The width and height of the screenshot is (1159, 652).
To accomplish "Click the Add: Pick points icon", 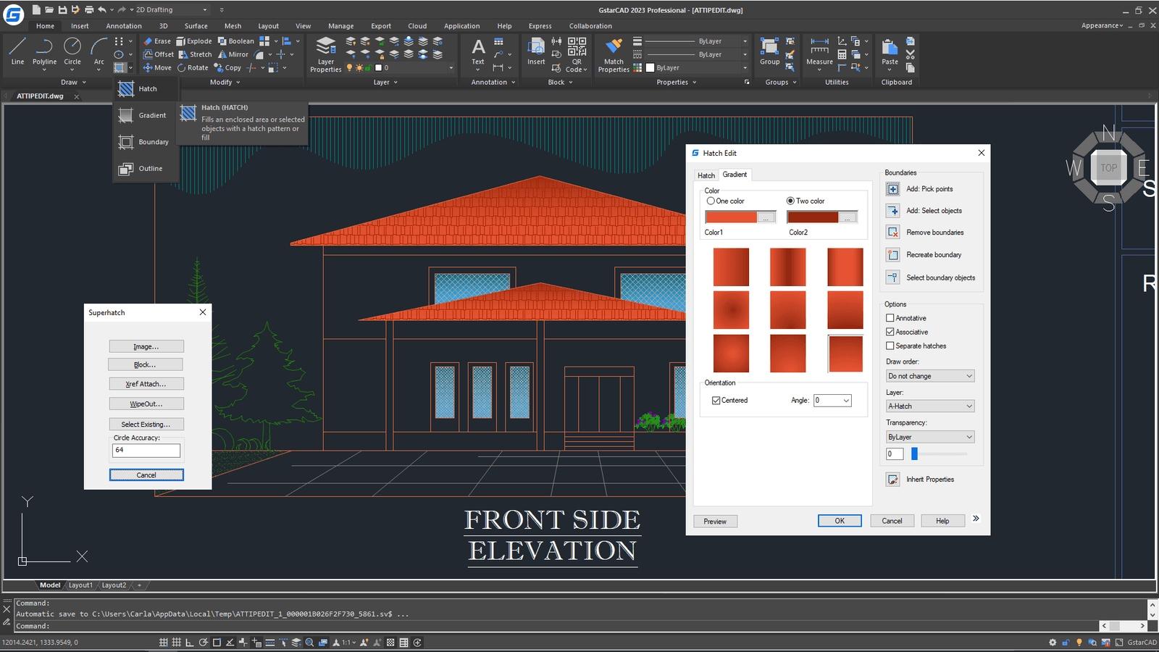I will [893, 189].
